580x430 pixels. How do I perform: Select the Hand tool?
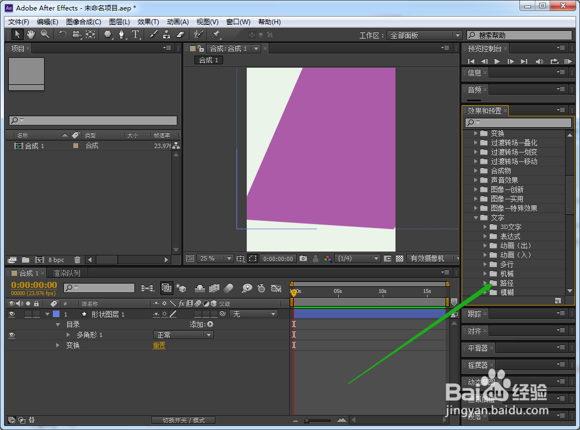click(31, 34)
